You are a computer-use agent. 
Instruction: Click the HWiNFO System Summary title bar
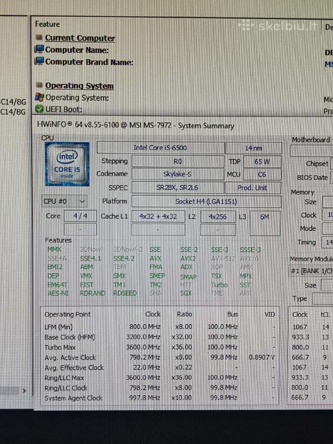183,125
